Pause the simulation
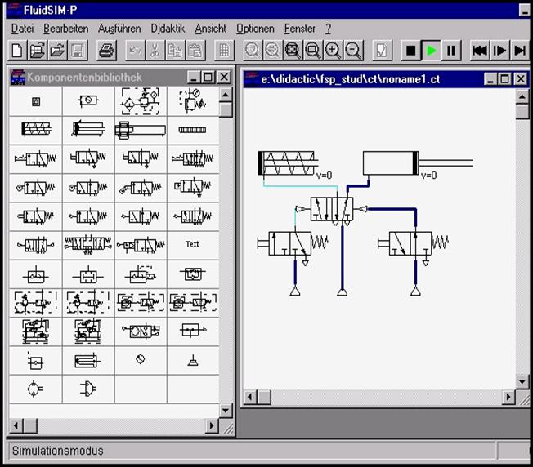Image resolution: width=533 pixels, height=467 pixels. coord(451,51)
